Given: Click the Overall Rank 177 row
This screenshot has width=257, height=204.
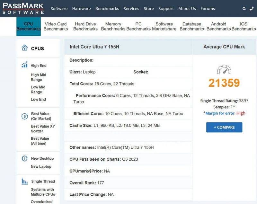Looking at the screenshot, I should pyautogui.click(x=87, y=183).
